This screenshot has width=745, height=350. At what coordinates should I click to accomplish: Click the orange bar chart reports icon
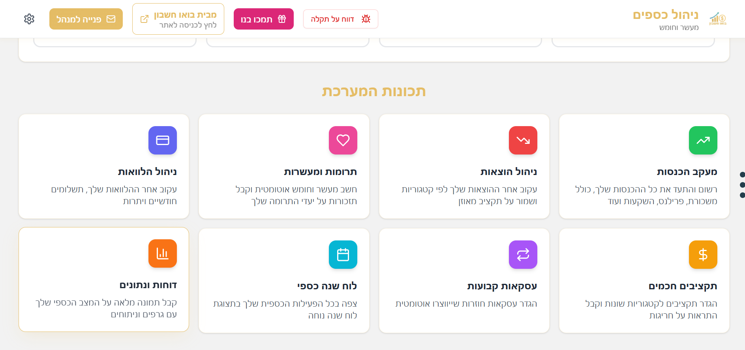click(163, 253)
